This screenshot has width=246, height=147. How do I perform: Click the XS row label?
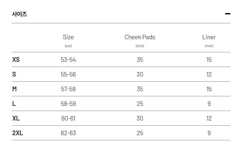click(x=16, y=60)
